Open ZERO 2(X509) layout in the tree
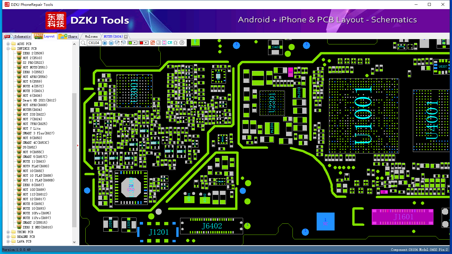Image resolution: width=452 pixels, height=254 pixels. point(33,53)
